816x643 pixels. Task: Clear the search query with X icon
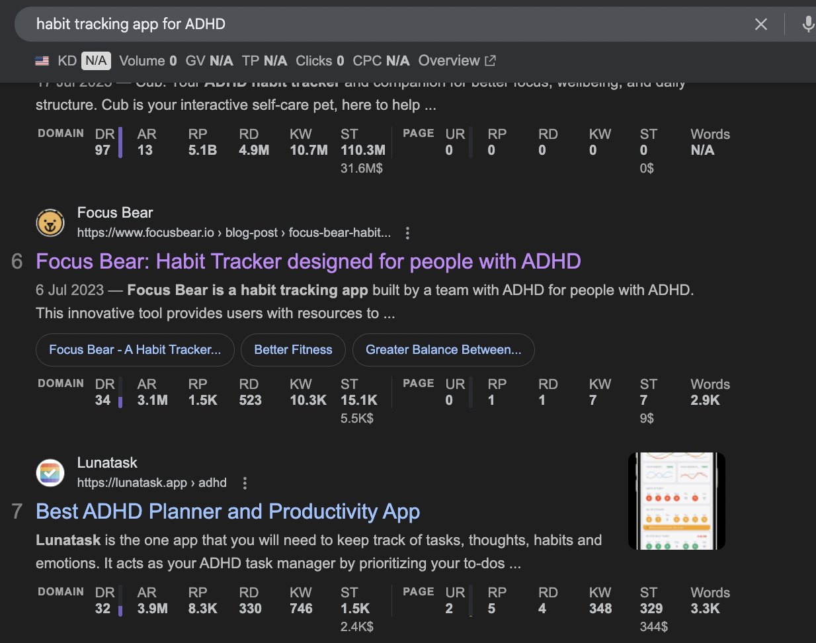[x=761, y=24]
